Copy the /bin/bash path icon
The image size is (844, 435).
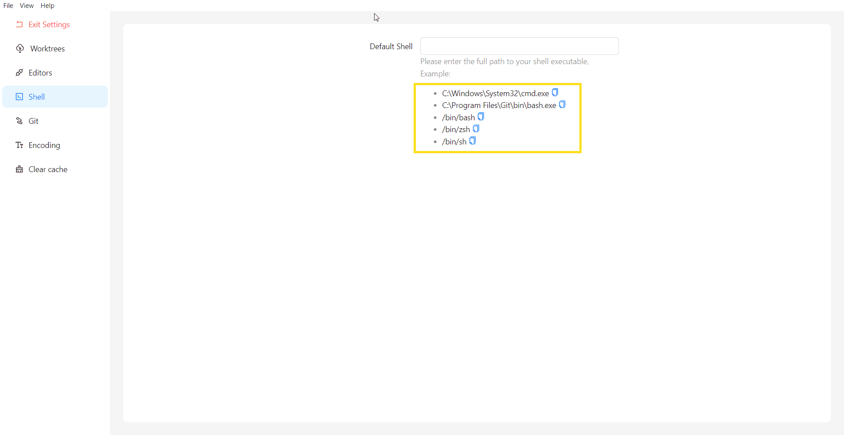481,116
